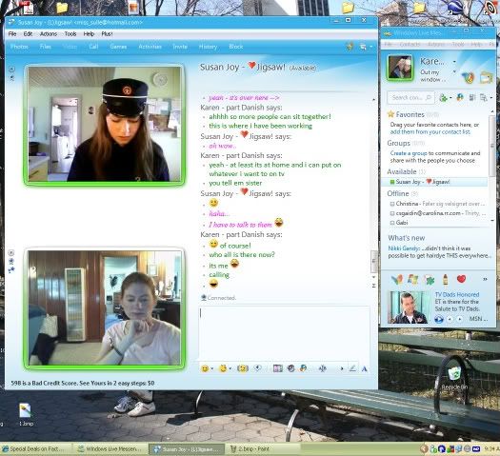The width and height of the screenshot is (500, 456).
Task: Open the winks dropdown arrow
Action: (x=230, y=369)
